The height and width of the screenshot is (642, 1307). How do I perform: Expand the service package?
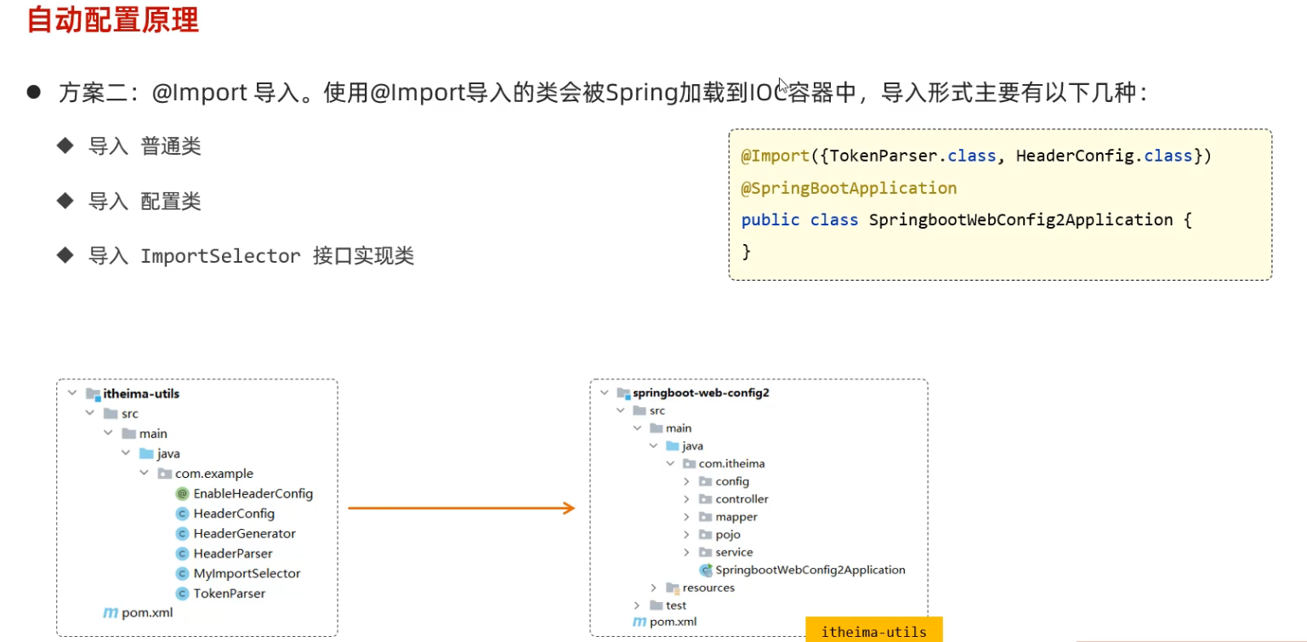pos(687,553)
